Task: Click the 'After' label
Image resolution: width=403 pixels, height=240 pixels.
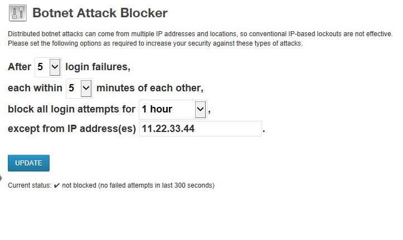Action: 20,67
